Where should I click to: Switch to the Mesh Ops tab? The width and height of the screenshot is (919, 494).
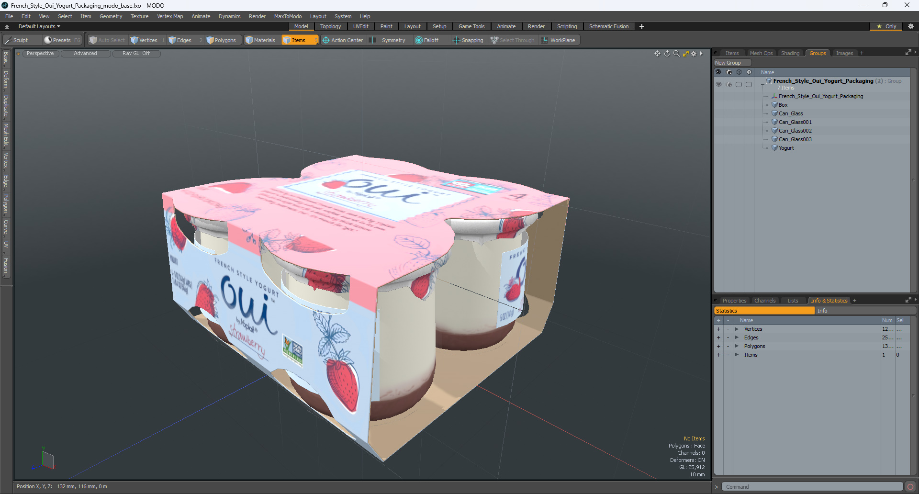pyautogui.click(x=761, y=53)
